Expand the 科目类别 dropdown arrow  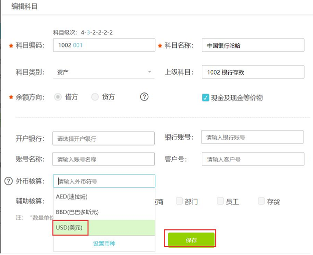click(x=150, y=72)
